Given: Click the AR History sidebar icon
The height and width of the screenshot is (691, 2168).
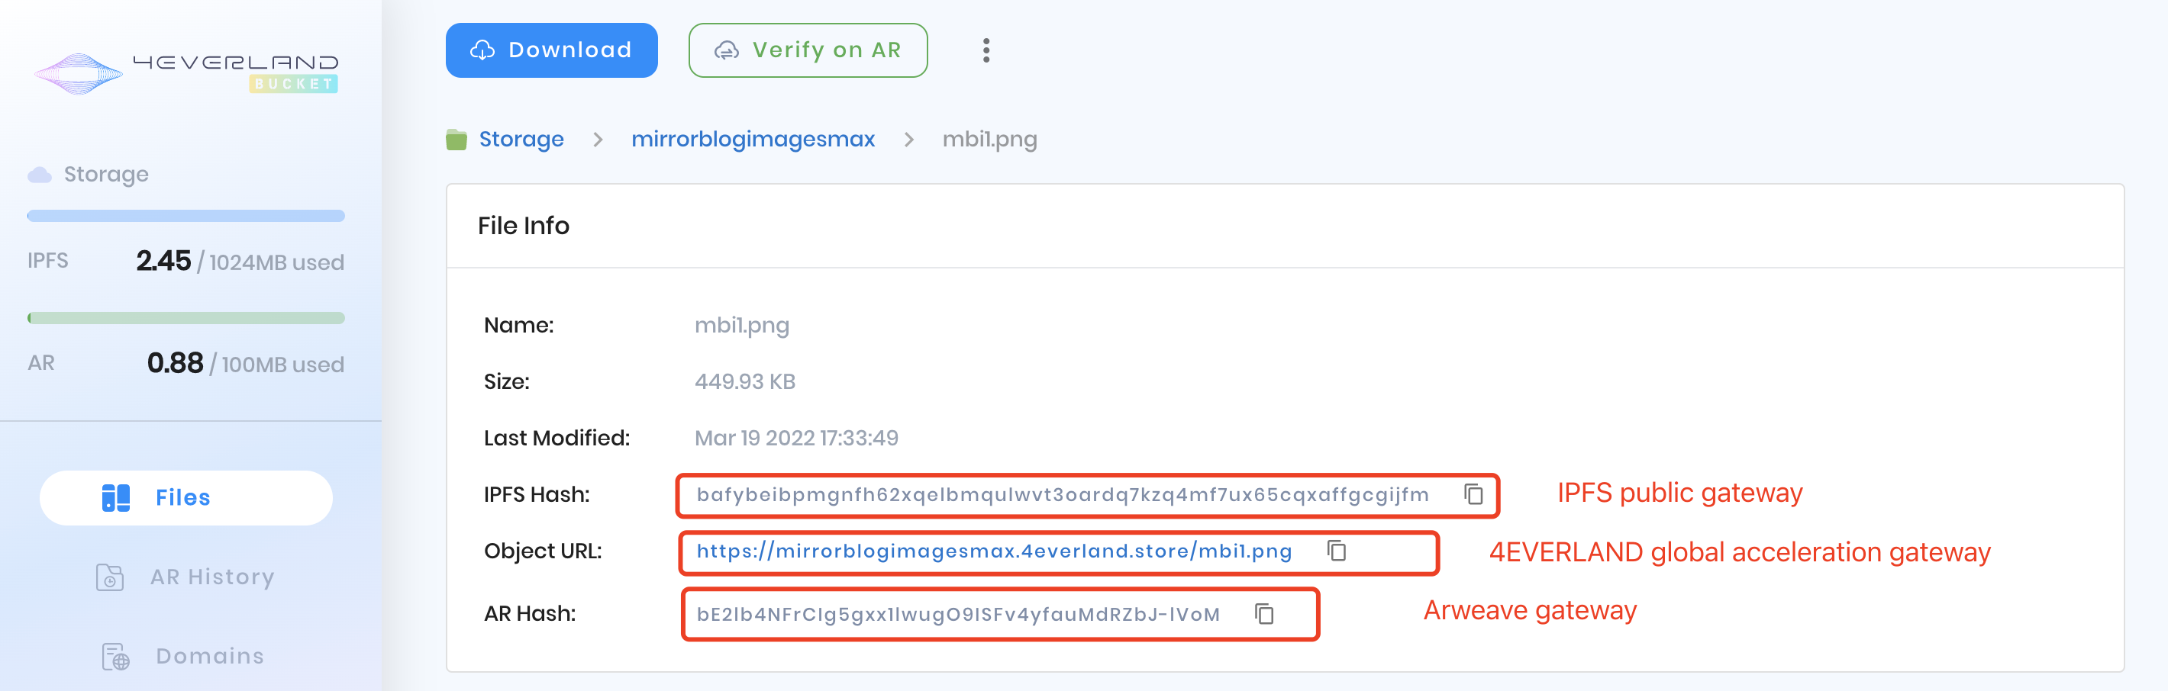Looking at the screenshot, I should [110, 577].
